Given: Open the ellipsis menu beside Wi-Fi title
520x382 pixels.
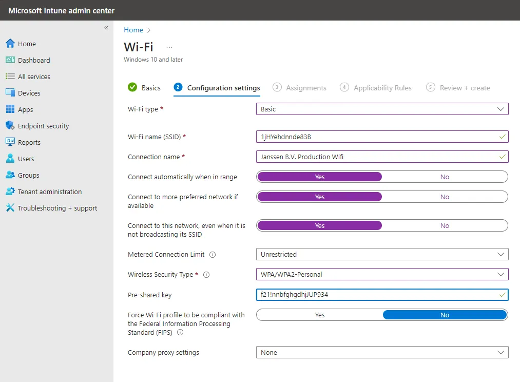Looking at the screenshot, I should [169, 47].
